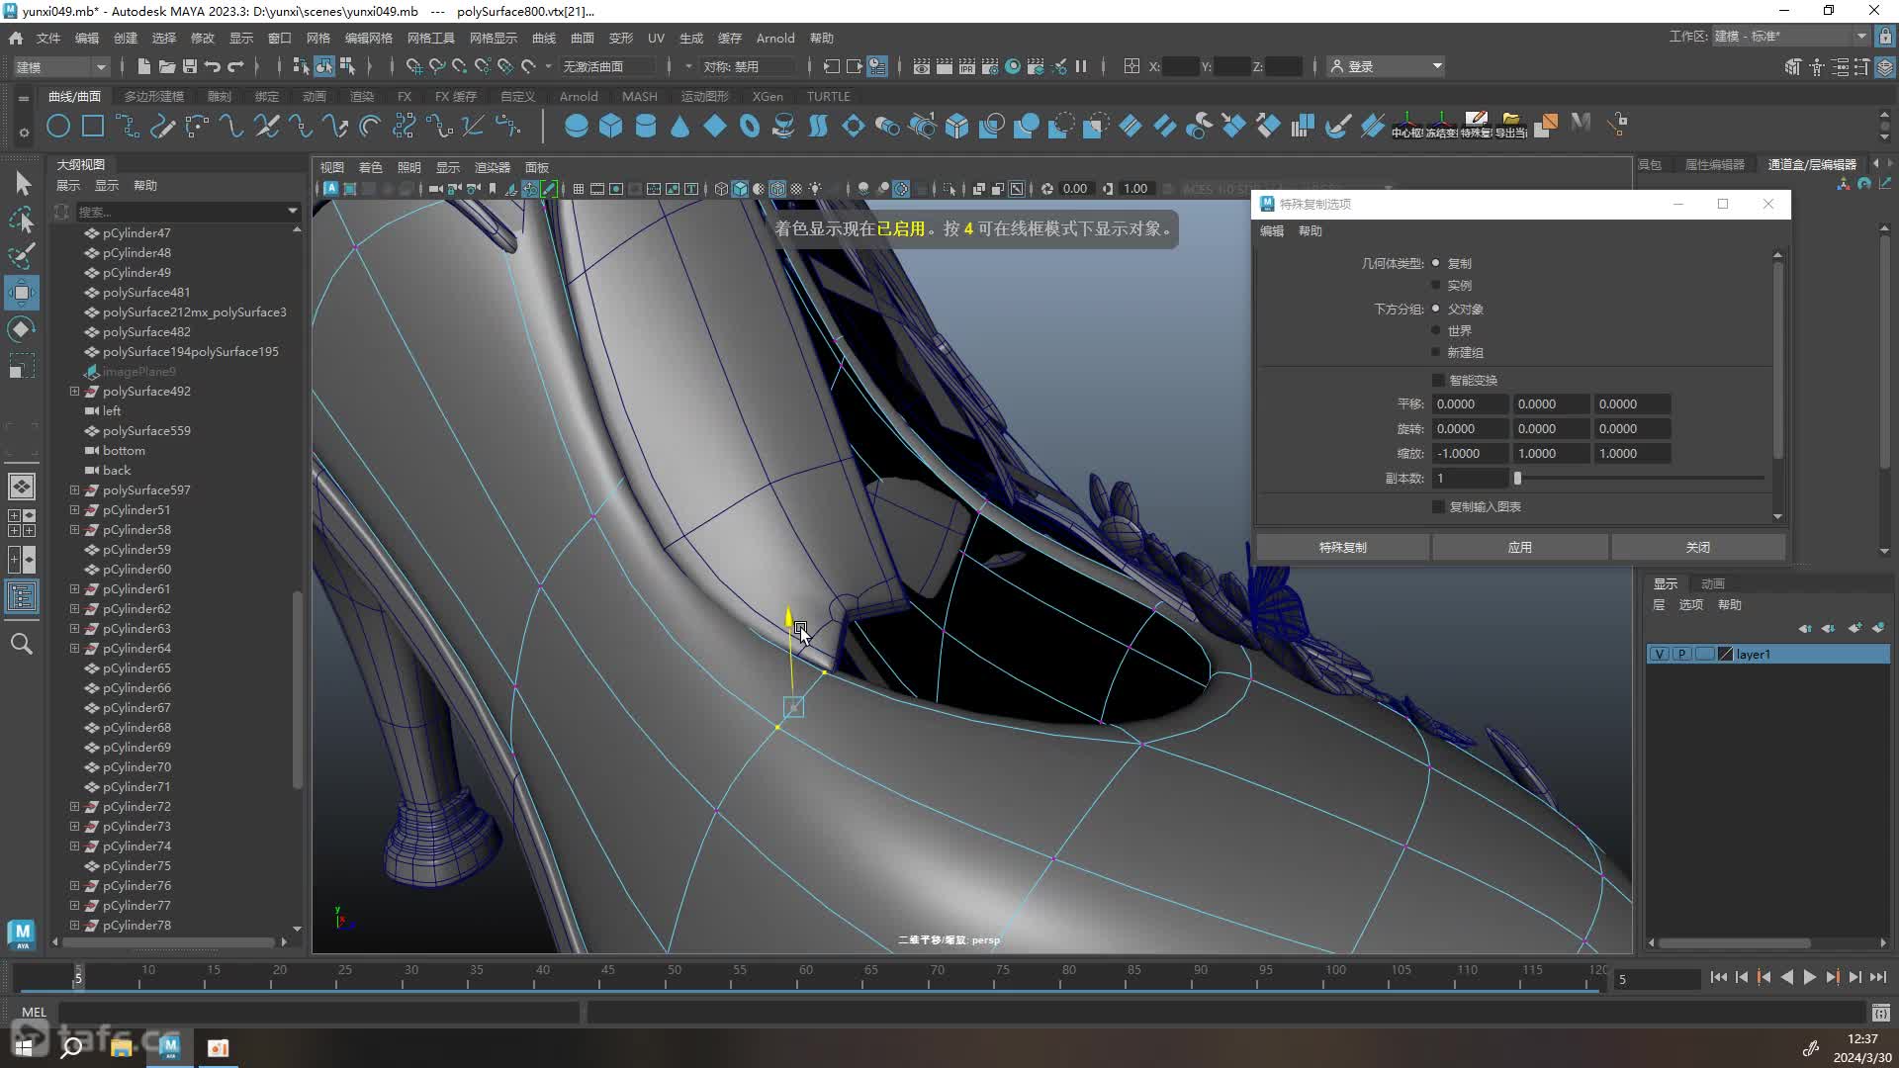The image size is (1899, 1068).
Task: Create a NURBS cylinder from shelf
Action: [645, 126]
